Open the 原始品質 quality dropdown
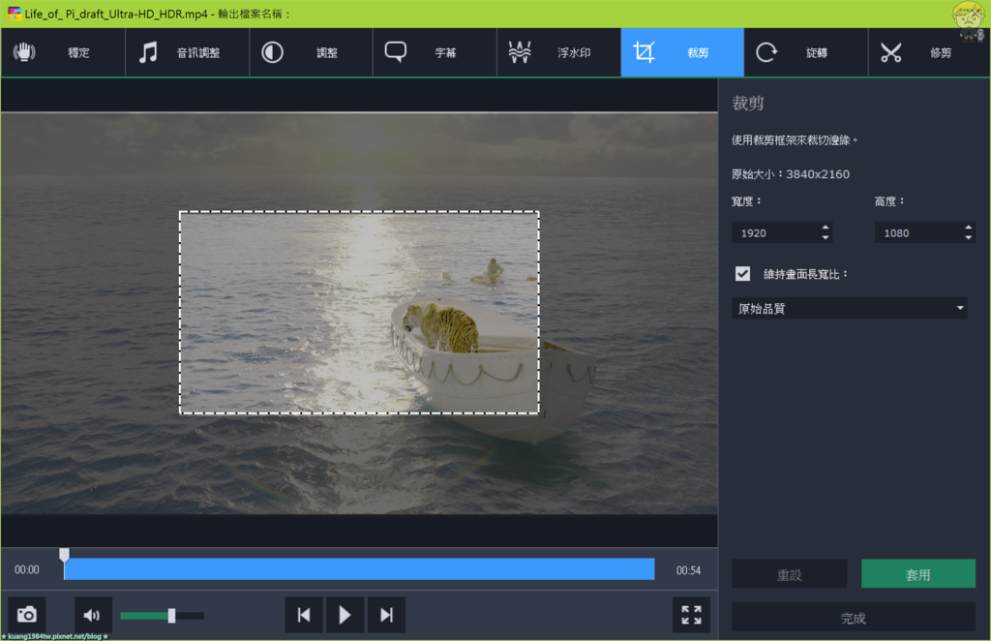991x641 pixels. point(850,308)
